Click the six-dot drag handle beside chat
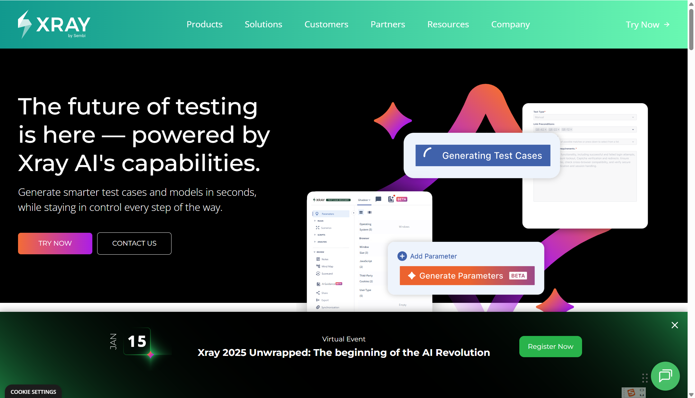Screen dimensions: 695x398 [645, 378]
